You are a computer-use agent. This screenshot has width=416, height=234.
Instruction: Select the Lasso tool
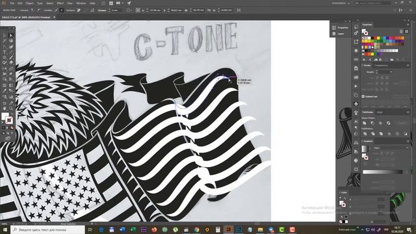click(11, 41)
